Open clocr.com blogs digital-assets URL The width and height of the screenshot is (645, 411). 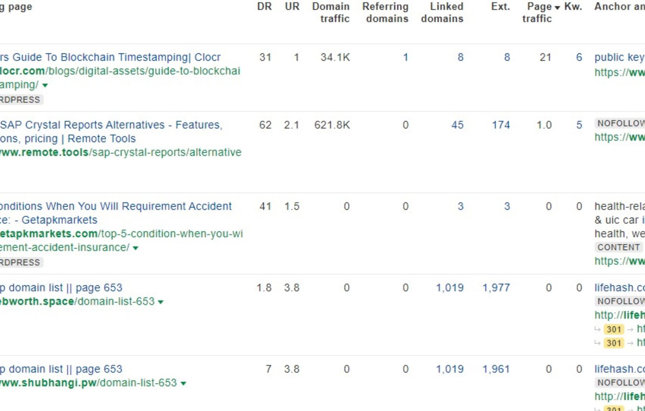pyautogui.click(x=120, y=77)
